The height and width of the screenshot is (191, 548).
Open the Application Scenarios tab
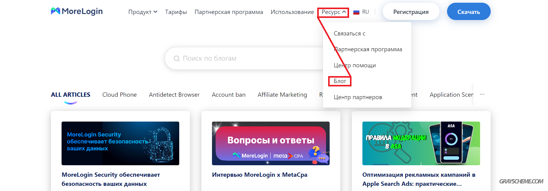tap(451, 95)
